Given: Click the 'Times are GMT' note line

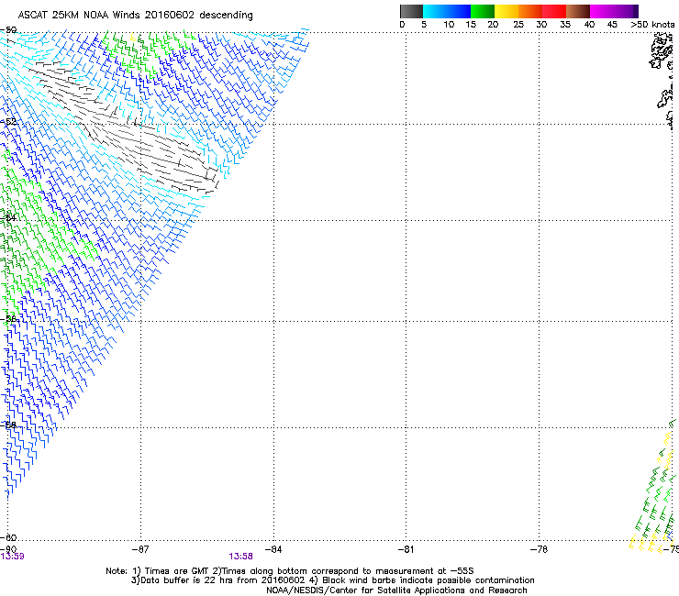Looking at the screenshot, I should point(290,571).
